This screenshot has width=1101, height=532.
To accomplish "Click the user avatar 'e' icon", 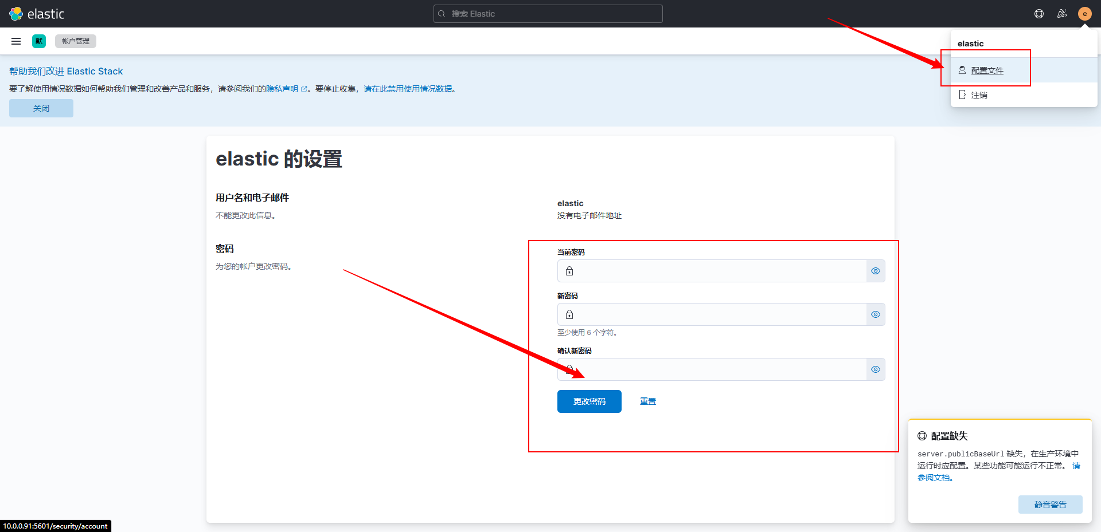I will 1084,14.
